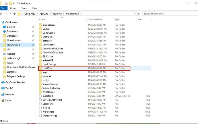Screen dimensions: 198x124
Task: Click the Search Hidemium_4 field
Action: tap(169, 14)
